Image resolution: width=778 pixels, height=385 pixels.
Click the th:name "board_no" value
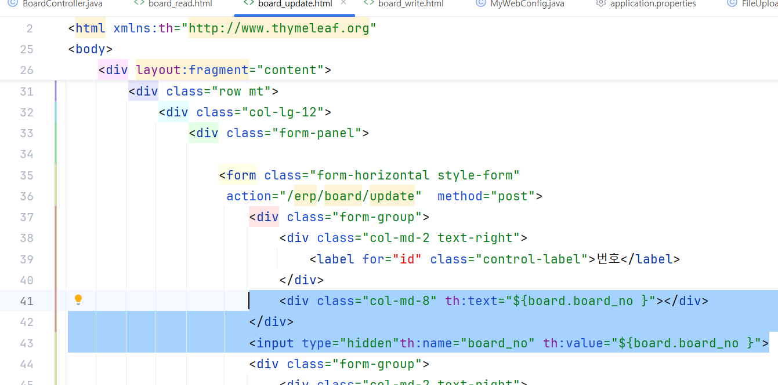click(x=498, y=343)
